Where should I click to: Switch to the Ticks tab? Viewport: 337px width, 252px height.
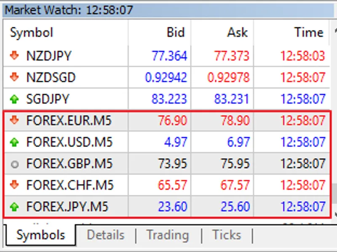[x=227, y=235]
